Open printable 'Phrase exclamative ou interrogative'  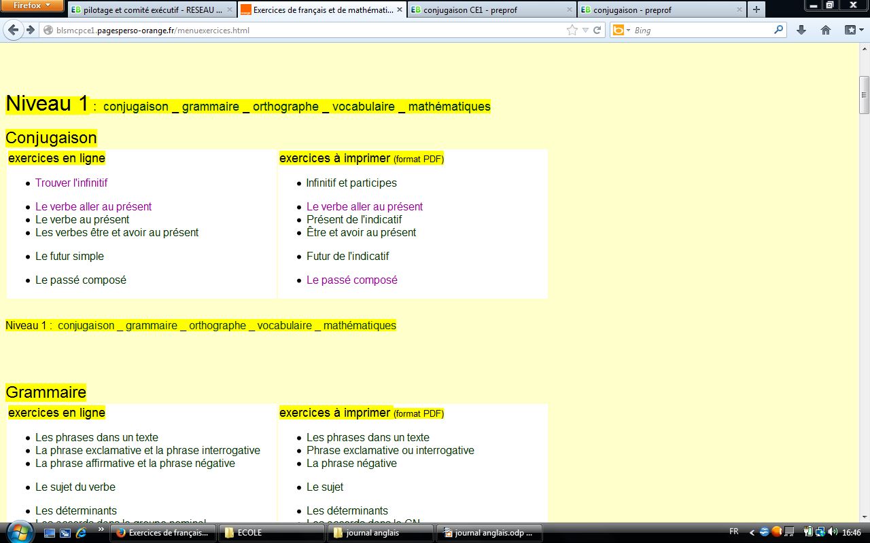pos(390,450)
